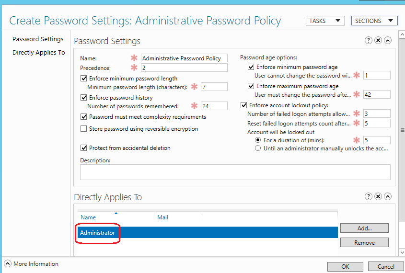Jump to Directly Applies To navigation item
The image size is (405, 273).
38,53
